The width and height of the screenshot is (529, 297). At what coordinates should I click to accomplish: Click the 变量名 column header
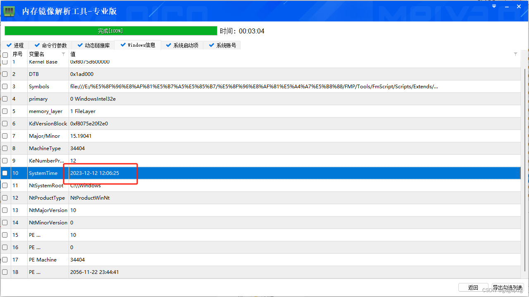point(36,54)
